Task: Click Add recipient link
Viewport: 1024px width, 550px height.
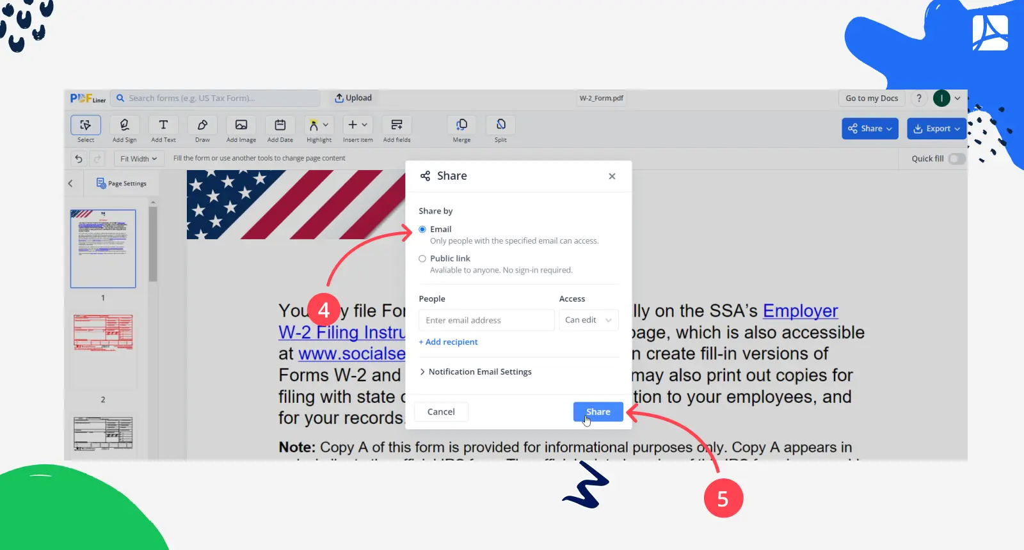Action: (x=448, y=342)
